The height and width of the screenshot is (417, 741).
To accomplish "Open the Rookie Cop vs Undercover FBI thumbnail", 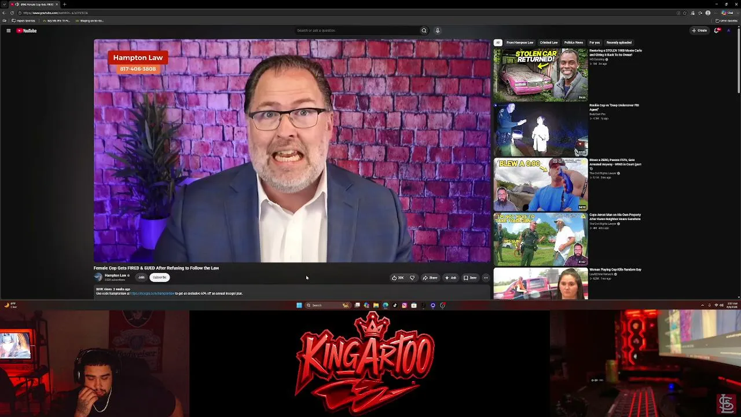I will point(541,130).
